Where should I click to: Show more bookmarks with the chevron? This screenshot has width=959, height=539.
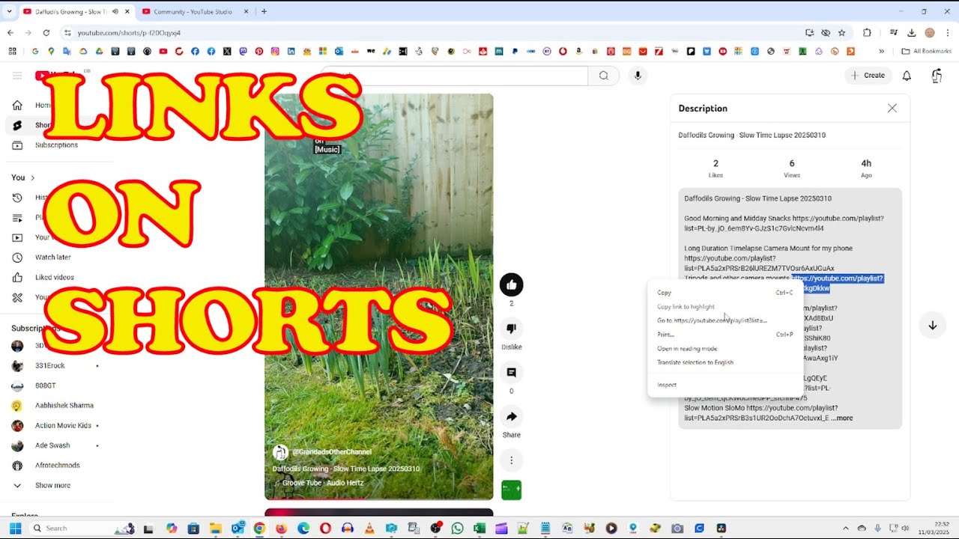click(881, 51)
